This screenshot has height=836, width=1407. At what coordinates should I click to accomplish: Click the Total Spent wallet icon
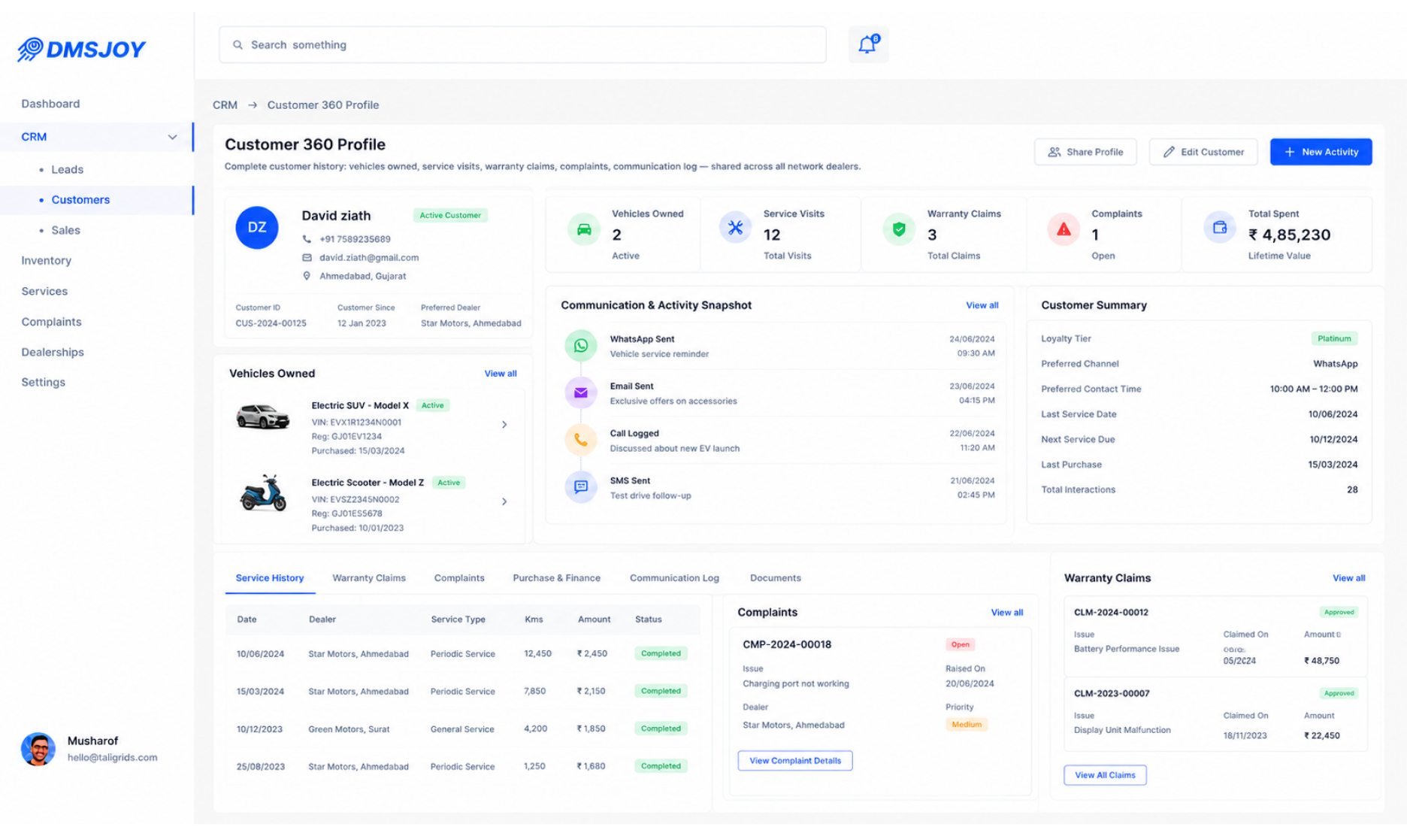(1220, 227)
